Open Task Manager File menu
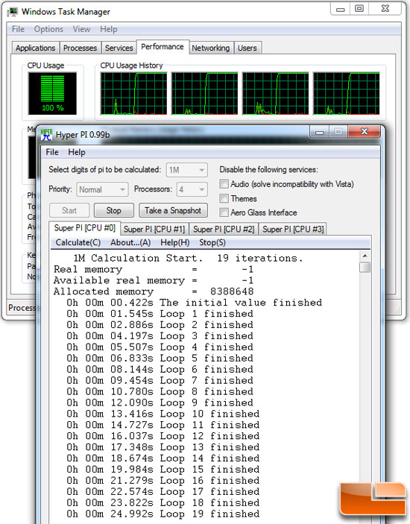The image size is (410, 524). pos(18,29)
